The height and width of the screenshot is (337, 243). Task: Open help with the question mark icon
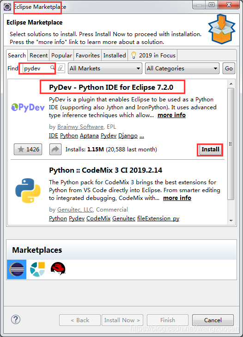pos(16,319)
